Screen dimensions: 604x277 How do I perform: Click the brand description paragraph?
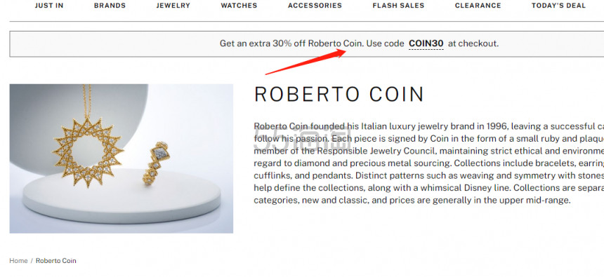(428, 163)
